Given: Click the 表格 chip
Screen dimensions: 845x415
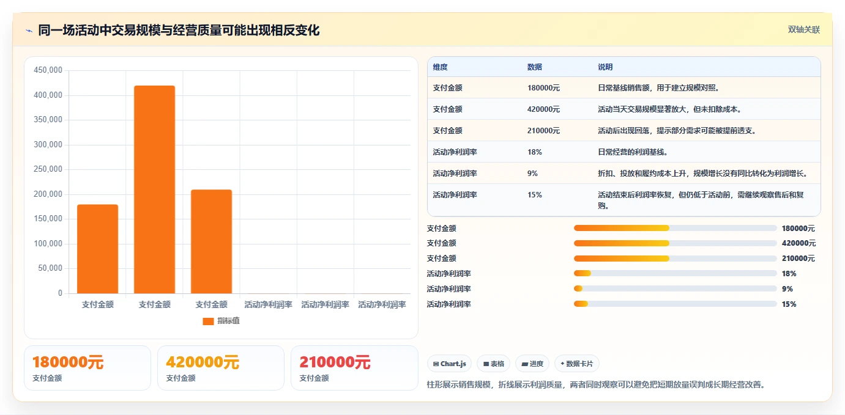Looking at the screenshot, I should pos(494,364).
